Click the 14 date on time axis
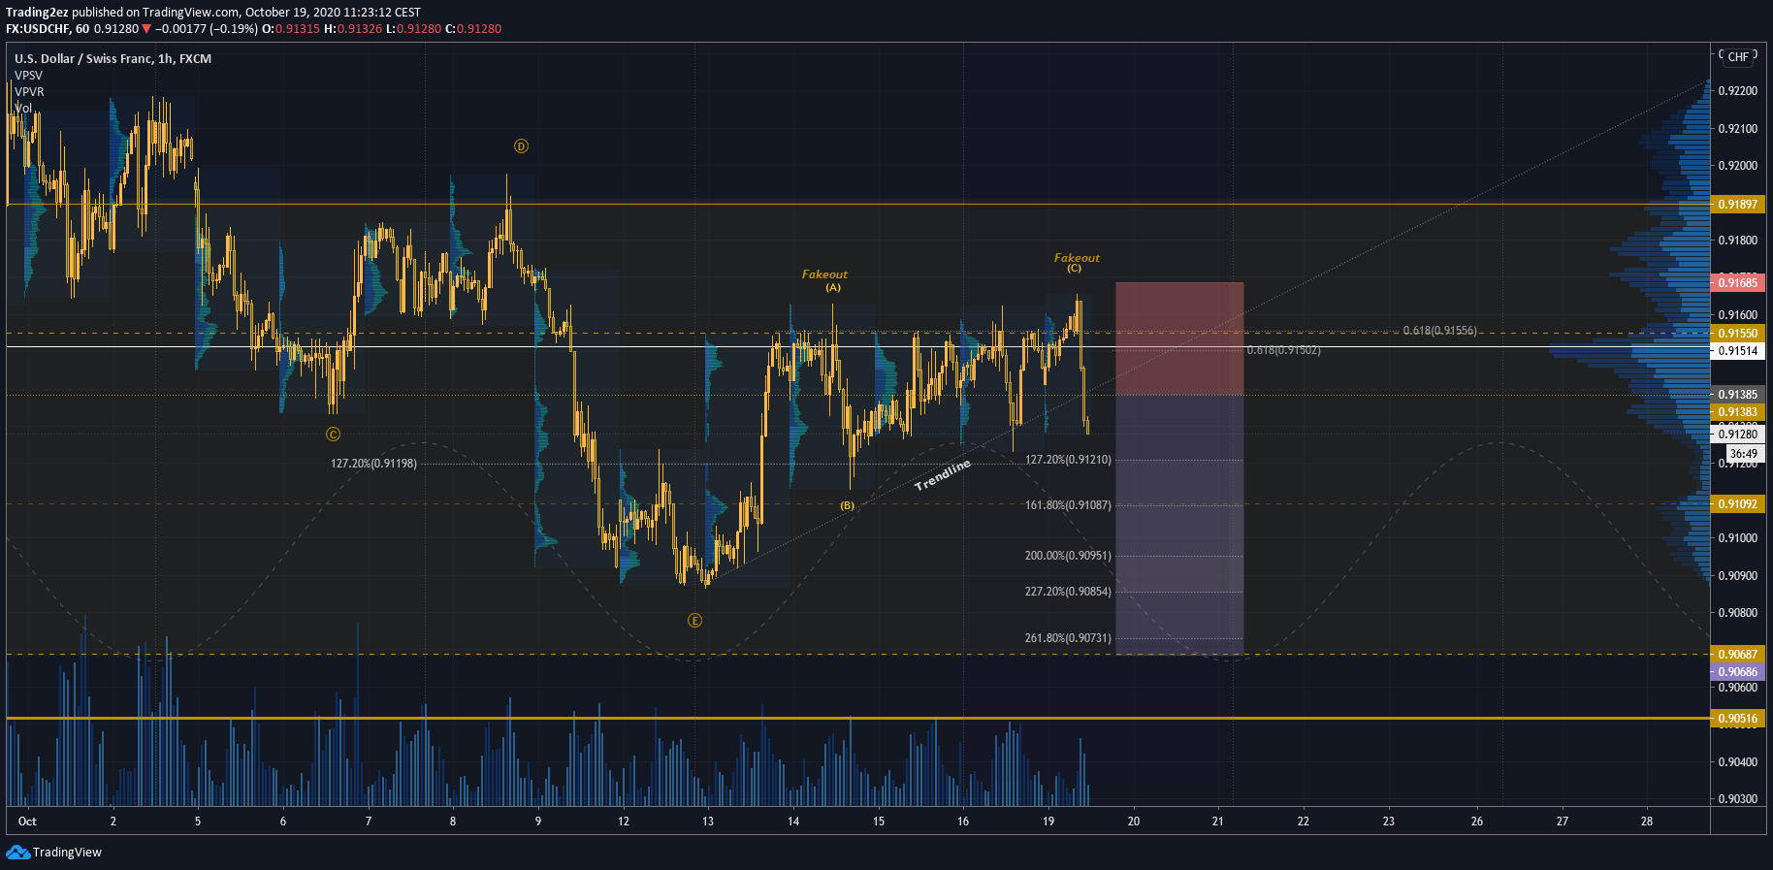 click(792, 822)
